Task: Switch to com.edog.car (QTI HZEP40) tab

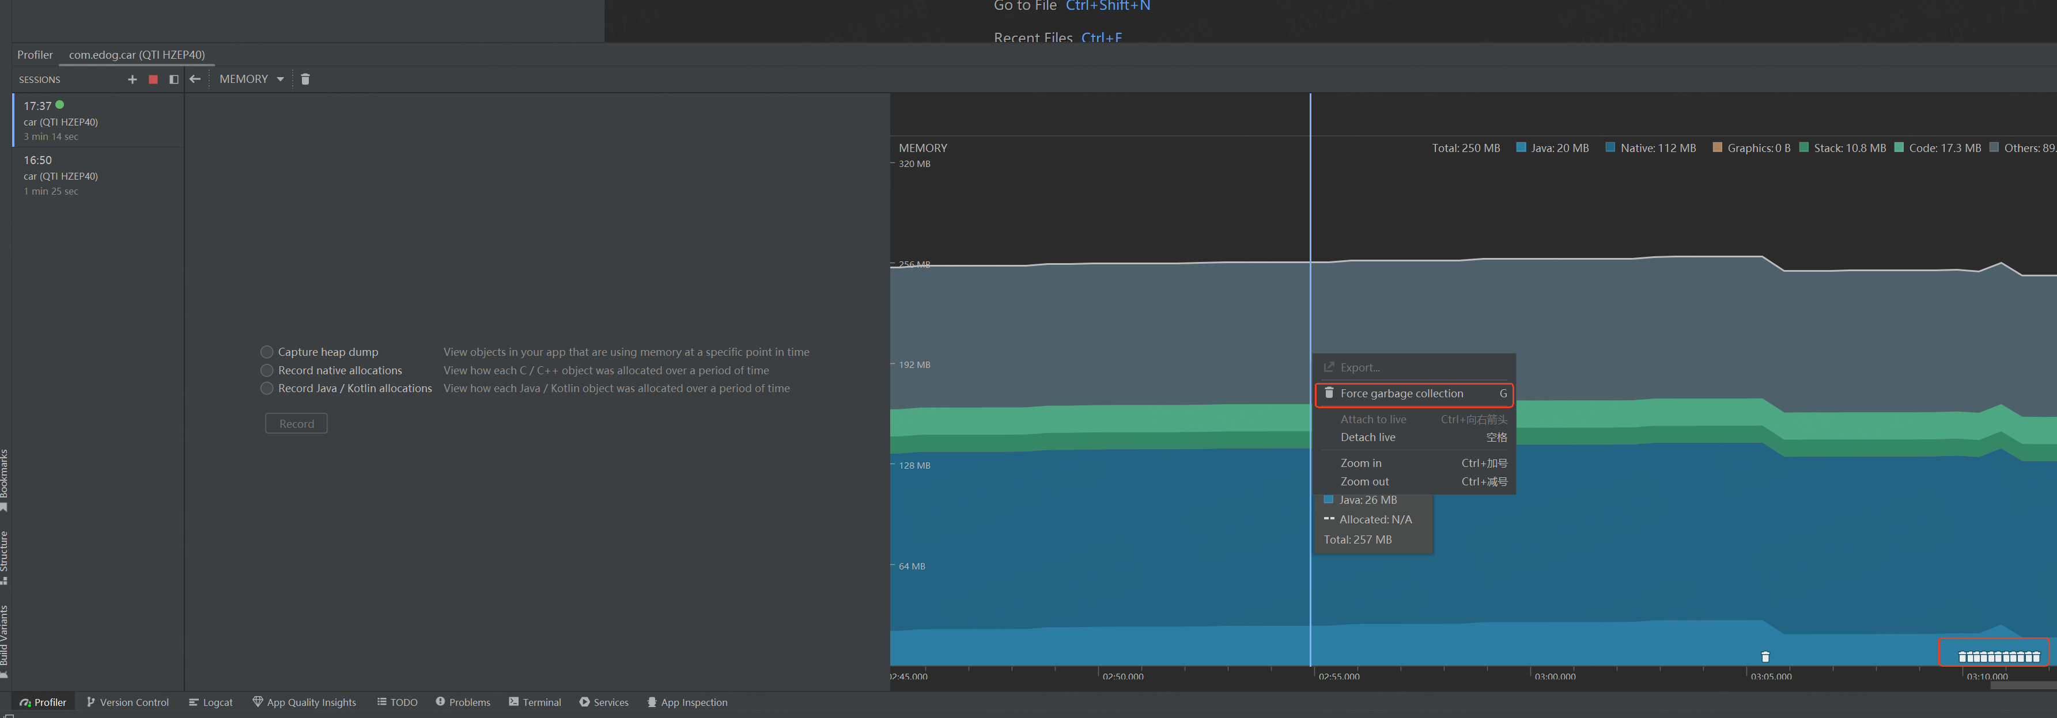Action: (137, 55)
